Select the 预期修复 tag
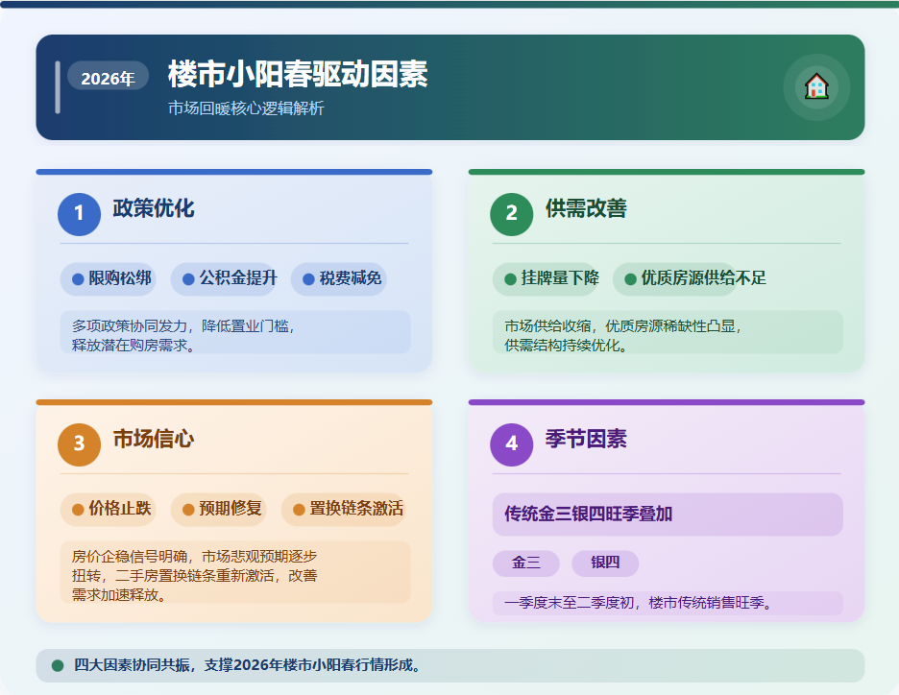 point(219,510)
